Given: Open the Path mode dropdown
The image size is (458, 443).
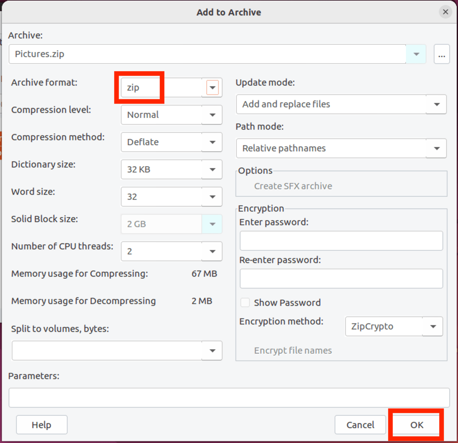Looking at the screenshot, I should point(437,148).
